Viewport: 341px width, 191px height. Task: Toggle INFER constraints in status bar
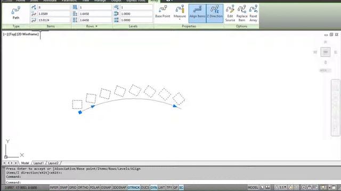click(54, 187)
